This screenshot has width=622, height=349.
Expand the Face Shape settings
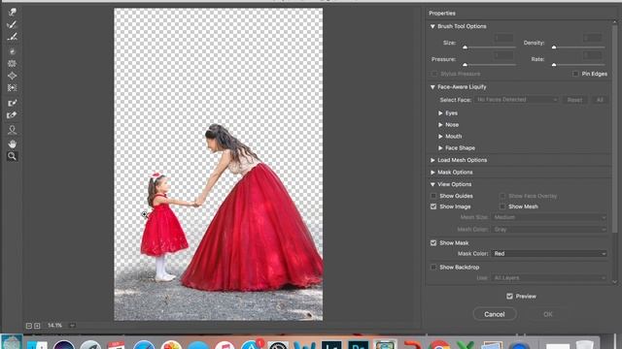coord(440,148)
